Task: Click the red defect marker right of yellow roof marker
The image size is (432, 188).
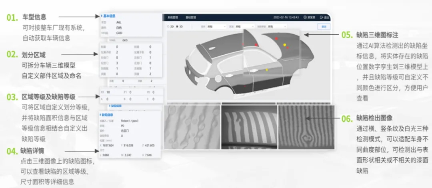Action: 288,47
